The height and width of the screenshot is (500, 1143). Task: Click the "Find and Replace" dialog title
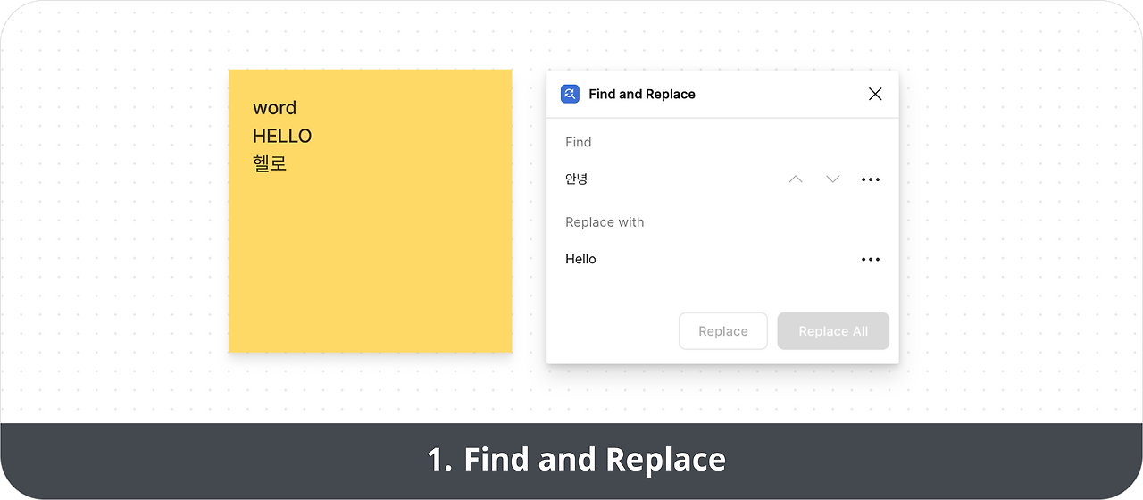coord(642,94)
